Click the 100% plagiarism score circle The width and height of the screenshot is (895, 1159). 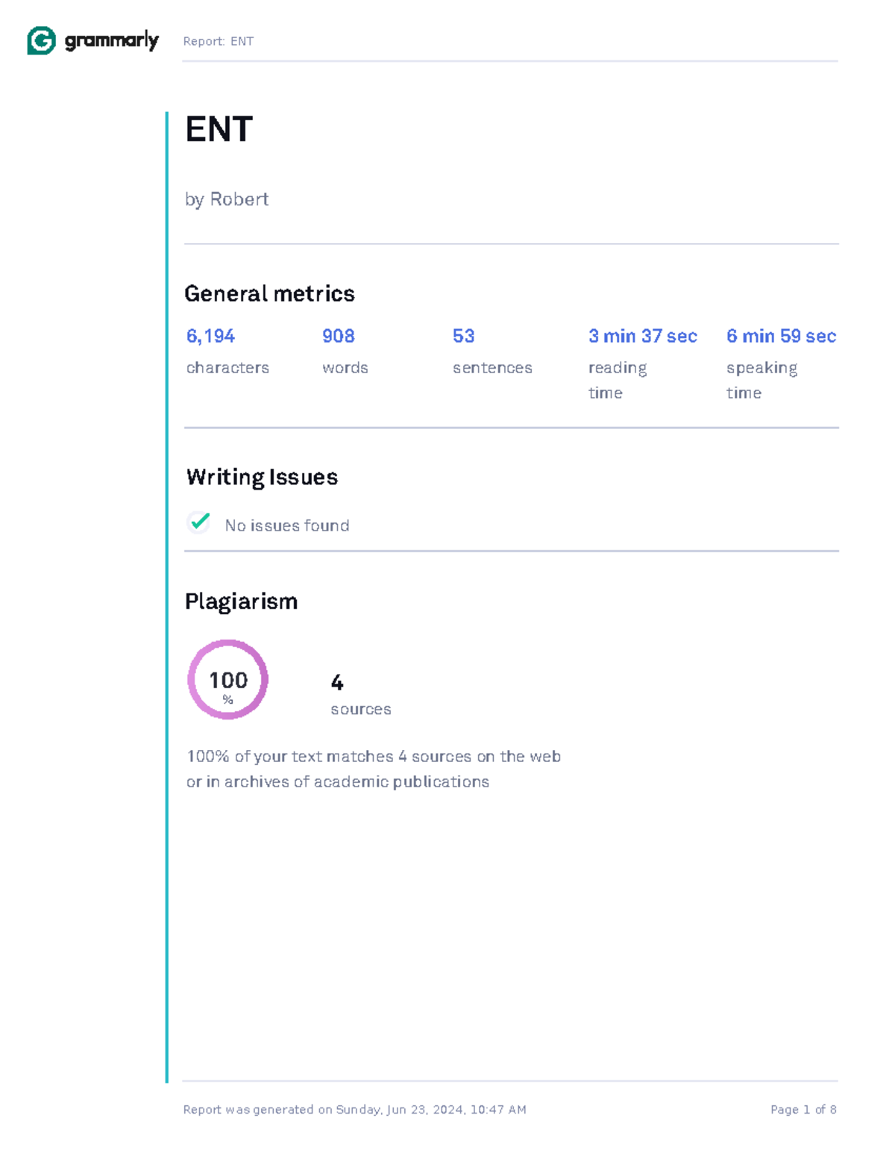click(227, 679)
